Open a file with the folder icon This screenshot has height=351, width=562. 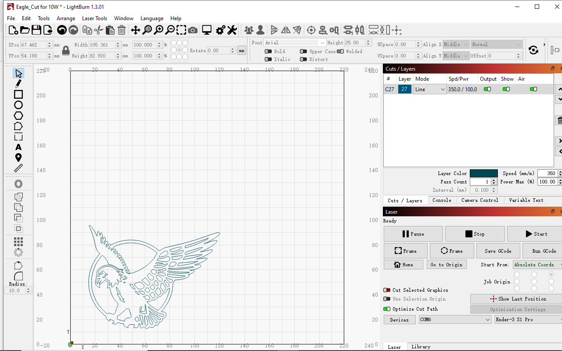[x=25, y=30]
